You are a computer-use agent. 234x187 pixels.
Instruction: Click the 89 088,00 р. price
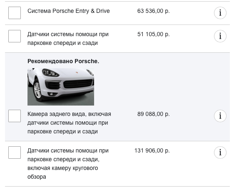coord(153,114)
